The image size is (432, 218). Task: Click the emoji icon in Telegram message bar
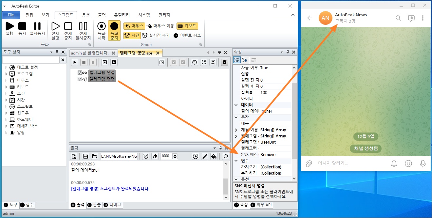408,163
